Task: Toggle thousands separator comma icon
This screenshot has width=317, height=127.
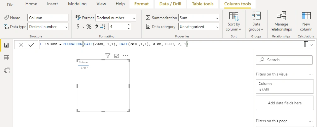Action: coord(96,26)
